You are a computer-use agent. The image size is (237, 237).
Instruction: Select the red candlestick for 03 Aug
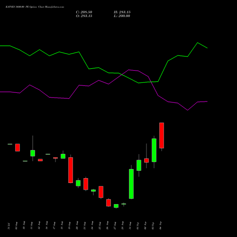click(x=18, y=147)
